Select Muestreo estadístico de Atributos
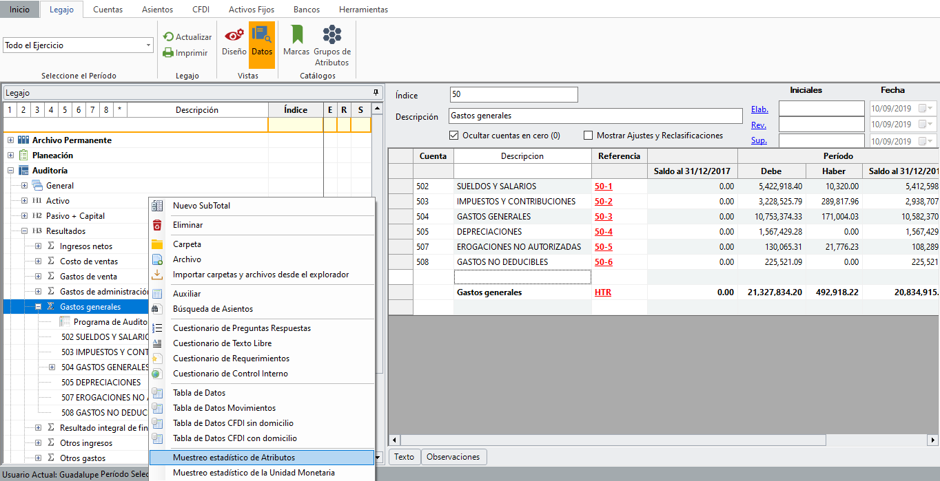940x481 pixels. tap(234, 458)
